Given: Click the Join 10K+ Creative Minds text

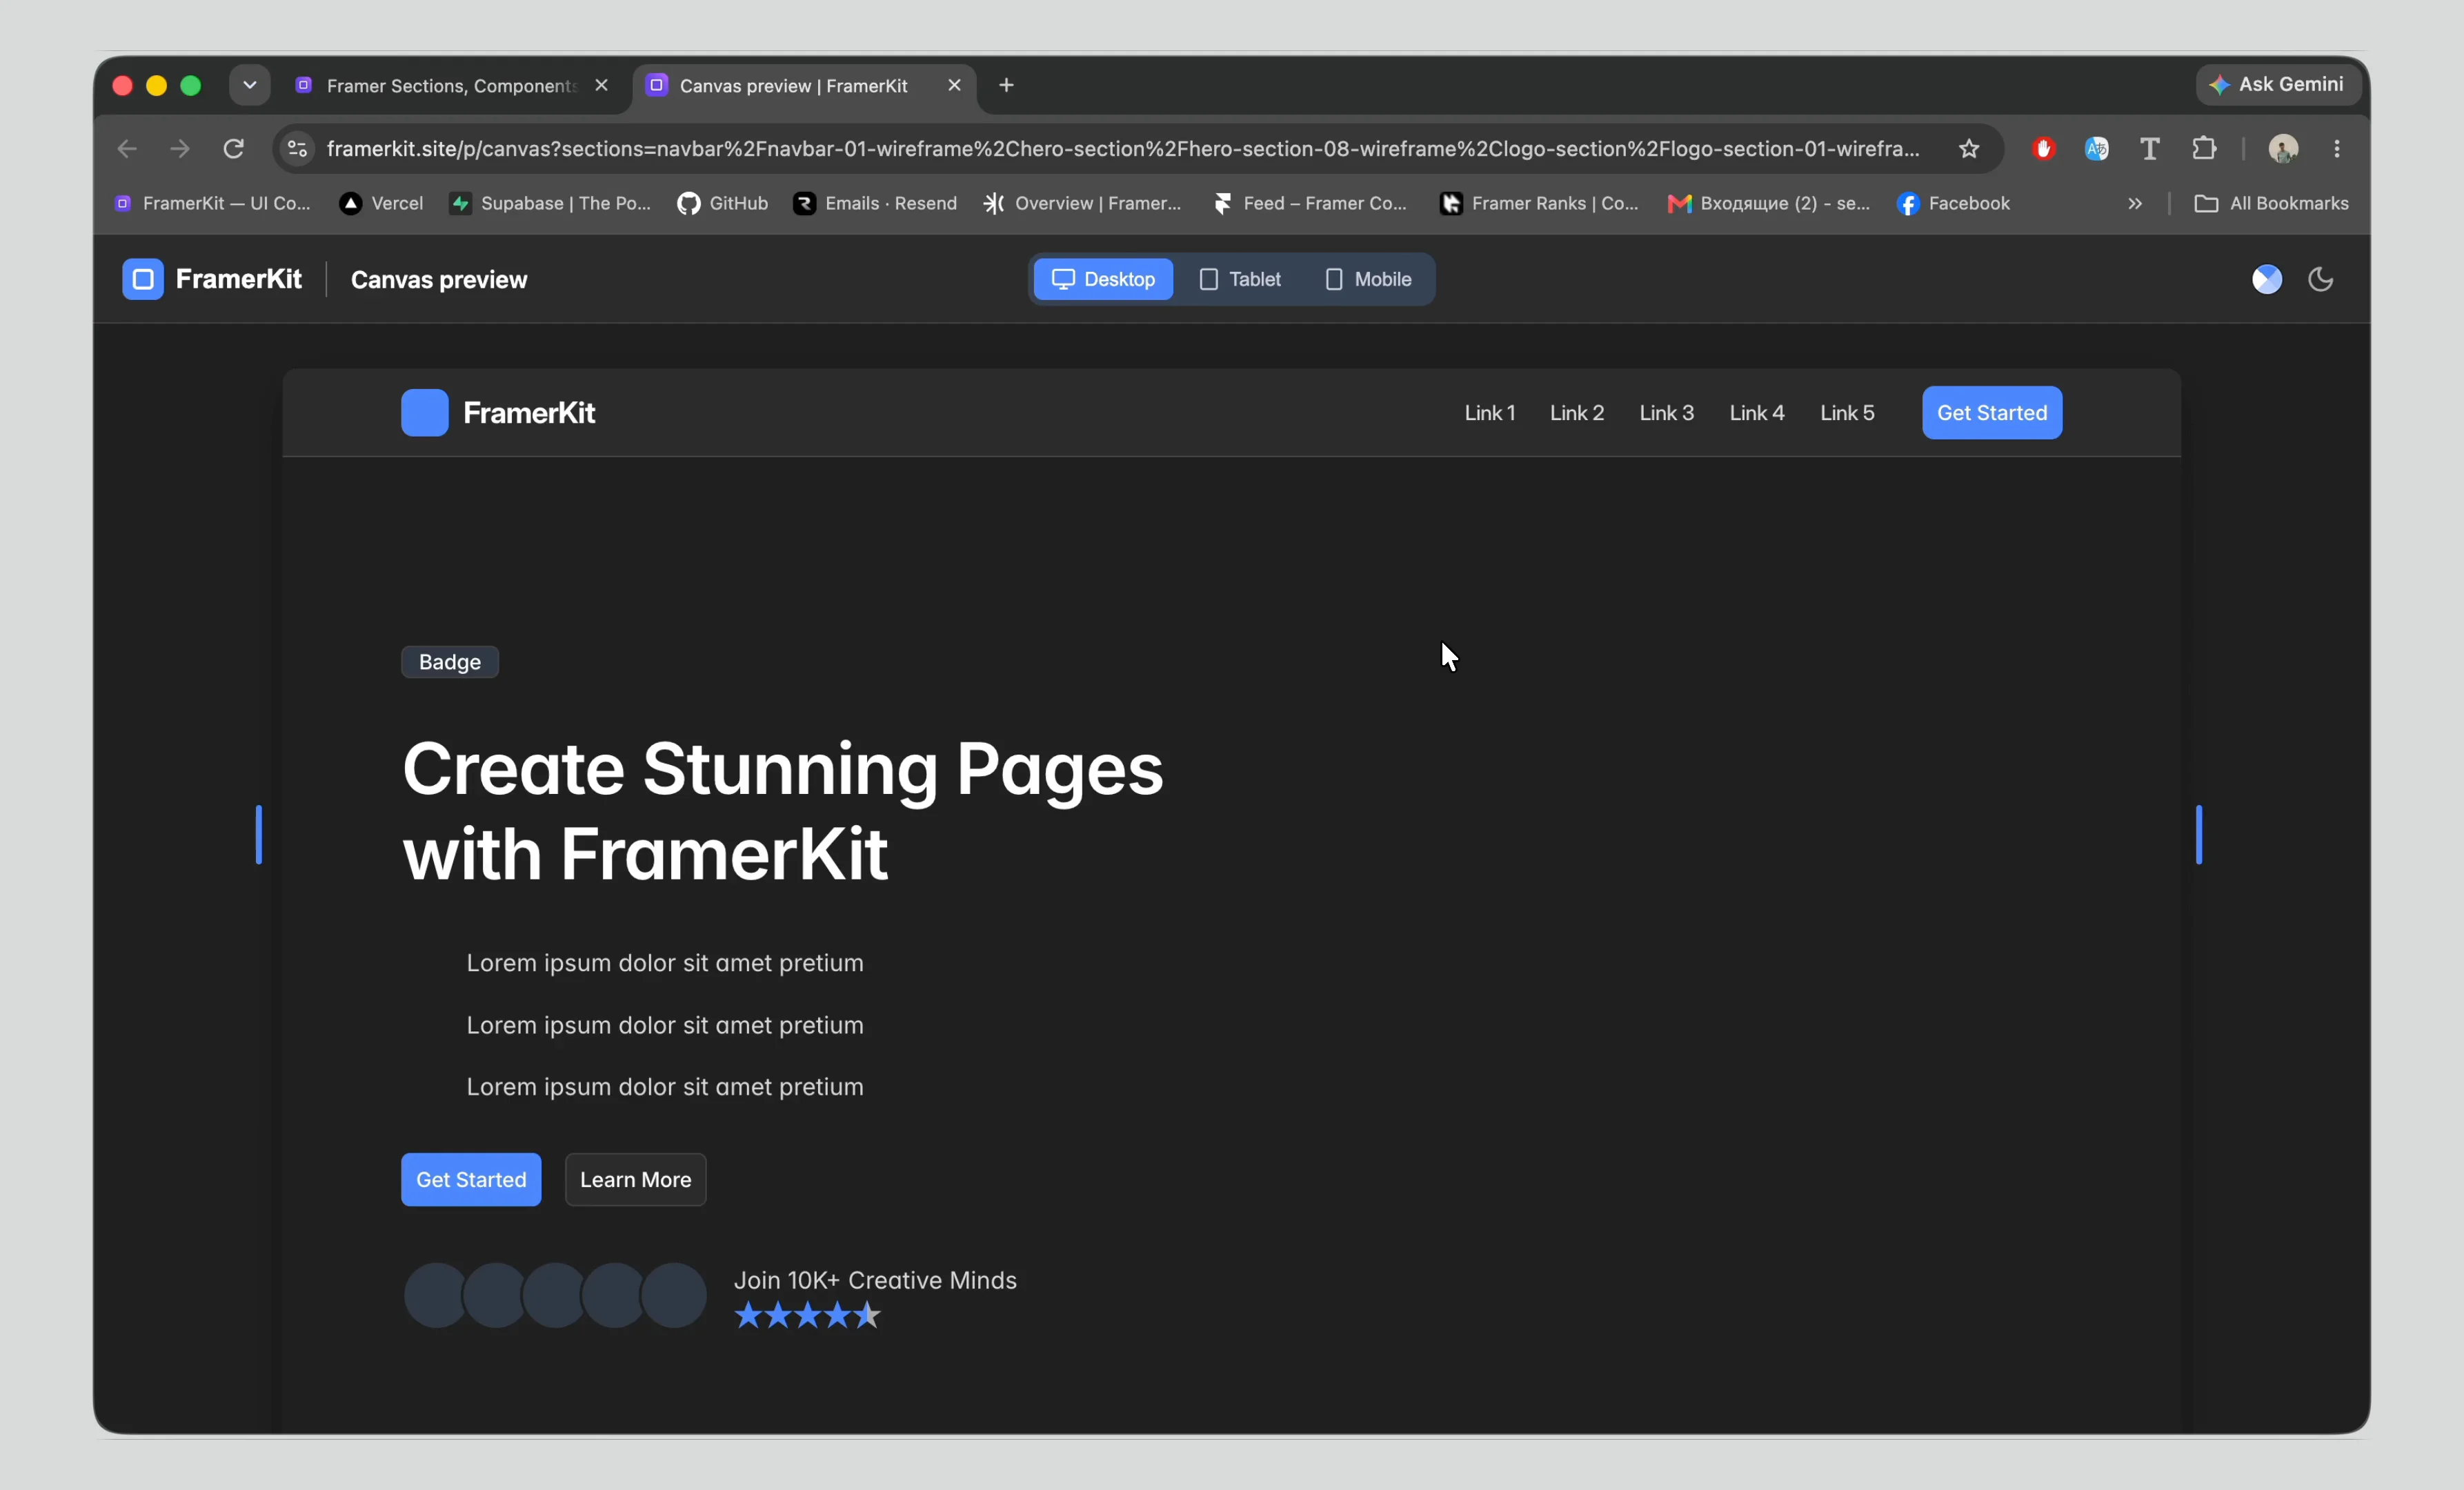Looking at the screenshot, I should click(x=875, y=1280).
